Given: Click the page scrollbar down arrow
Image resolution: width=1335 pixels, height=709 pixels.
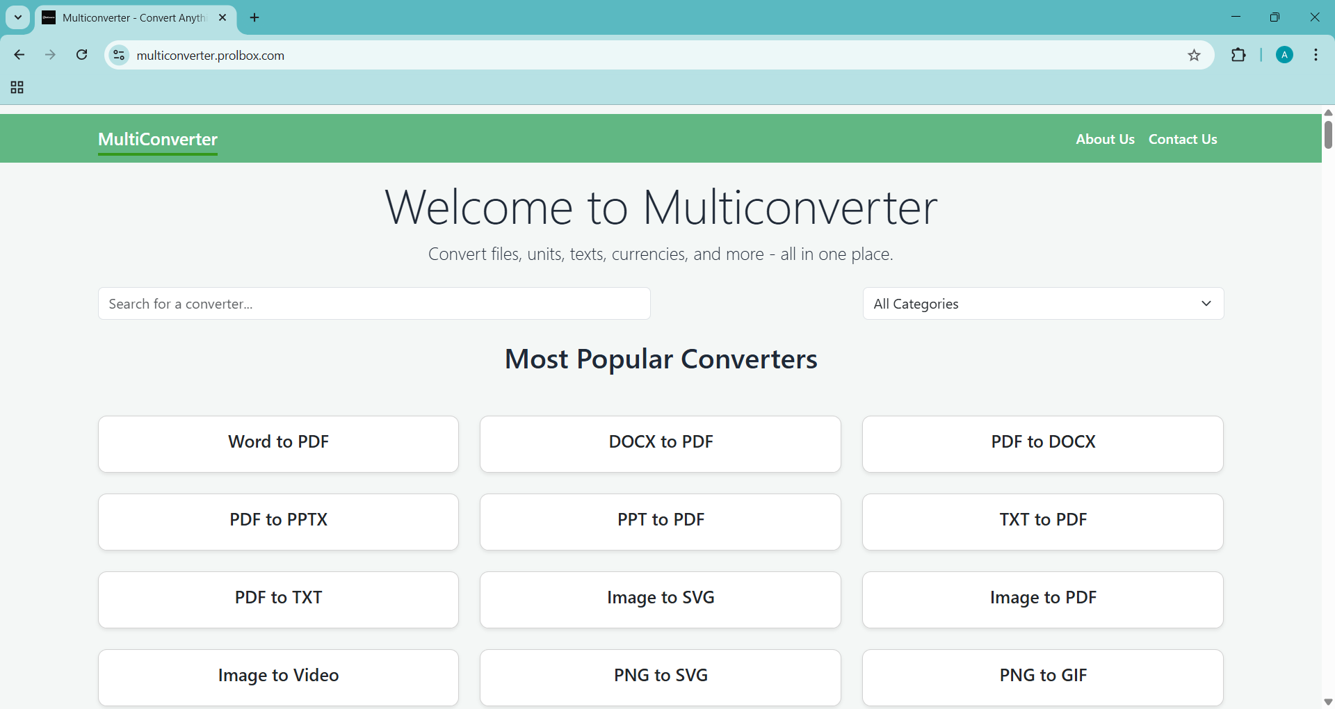Looking at the screenshot, I should pos(1327,701).
